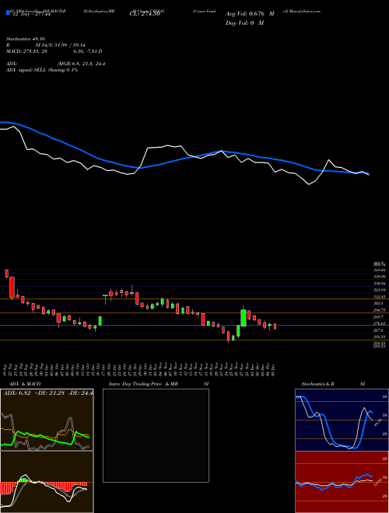Click the '267.6' price axis label
Viewport: 389px width, 513px height.
(379, 330)
